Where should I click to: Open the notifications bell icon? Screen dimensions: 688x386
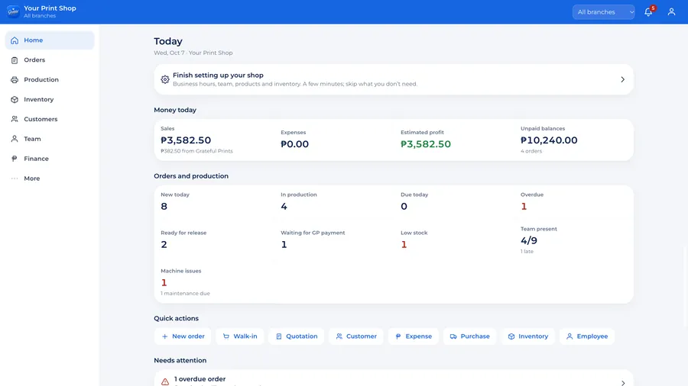tap(648, 12)
